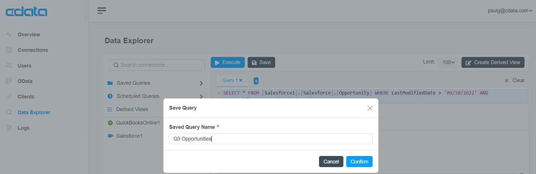Open the paulg@cdata.com account dropdown
This screenshot has width=536, height=174.
point(510,11)
